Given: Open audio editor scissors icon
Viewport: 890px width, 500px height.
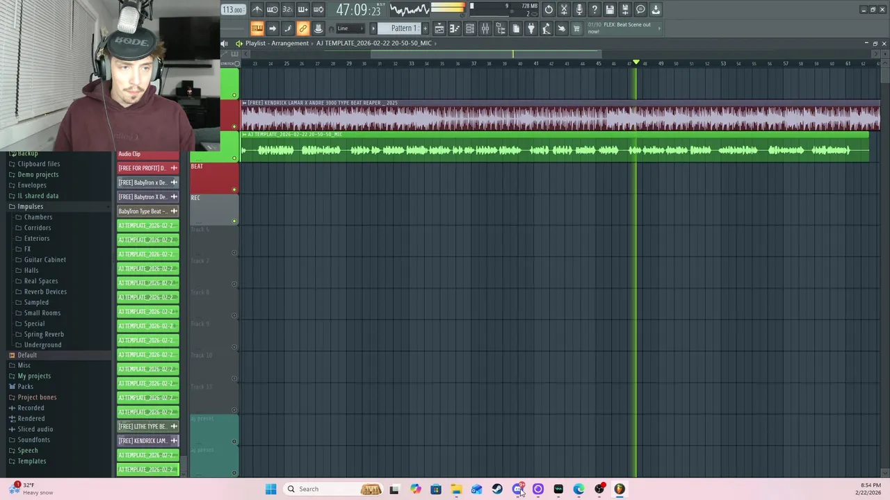Looking at the screenshot, I should (564, 10).
